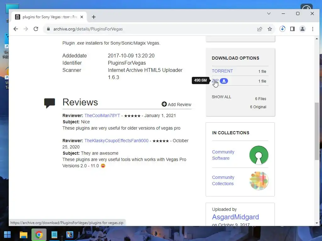
Task: Open the fourth taskbar app icon
Action: pyautogui.click(x=69, y=235)
